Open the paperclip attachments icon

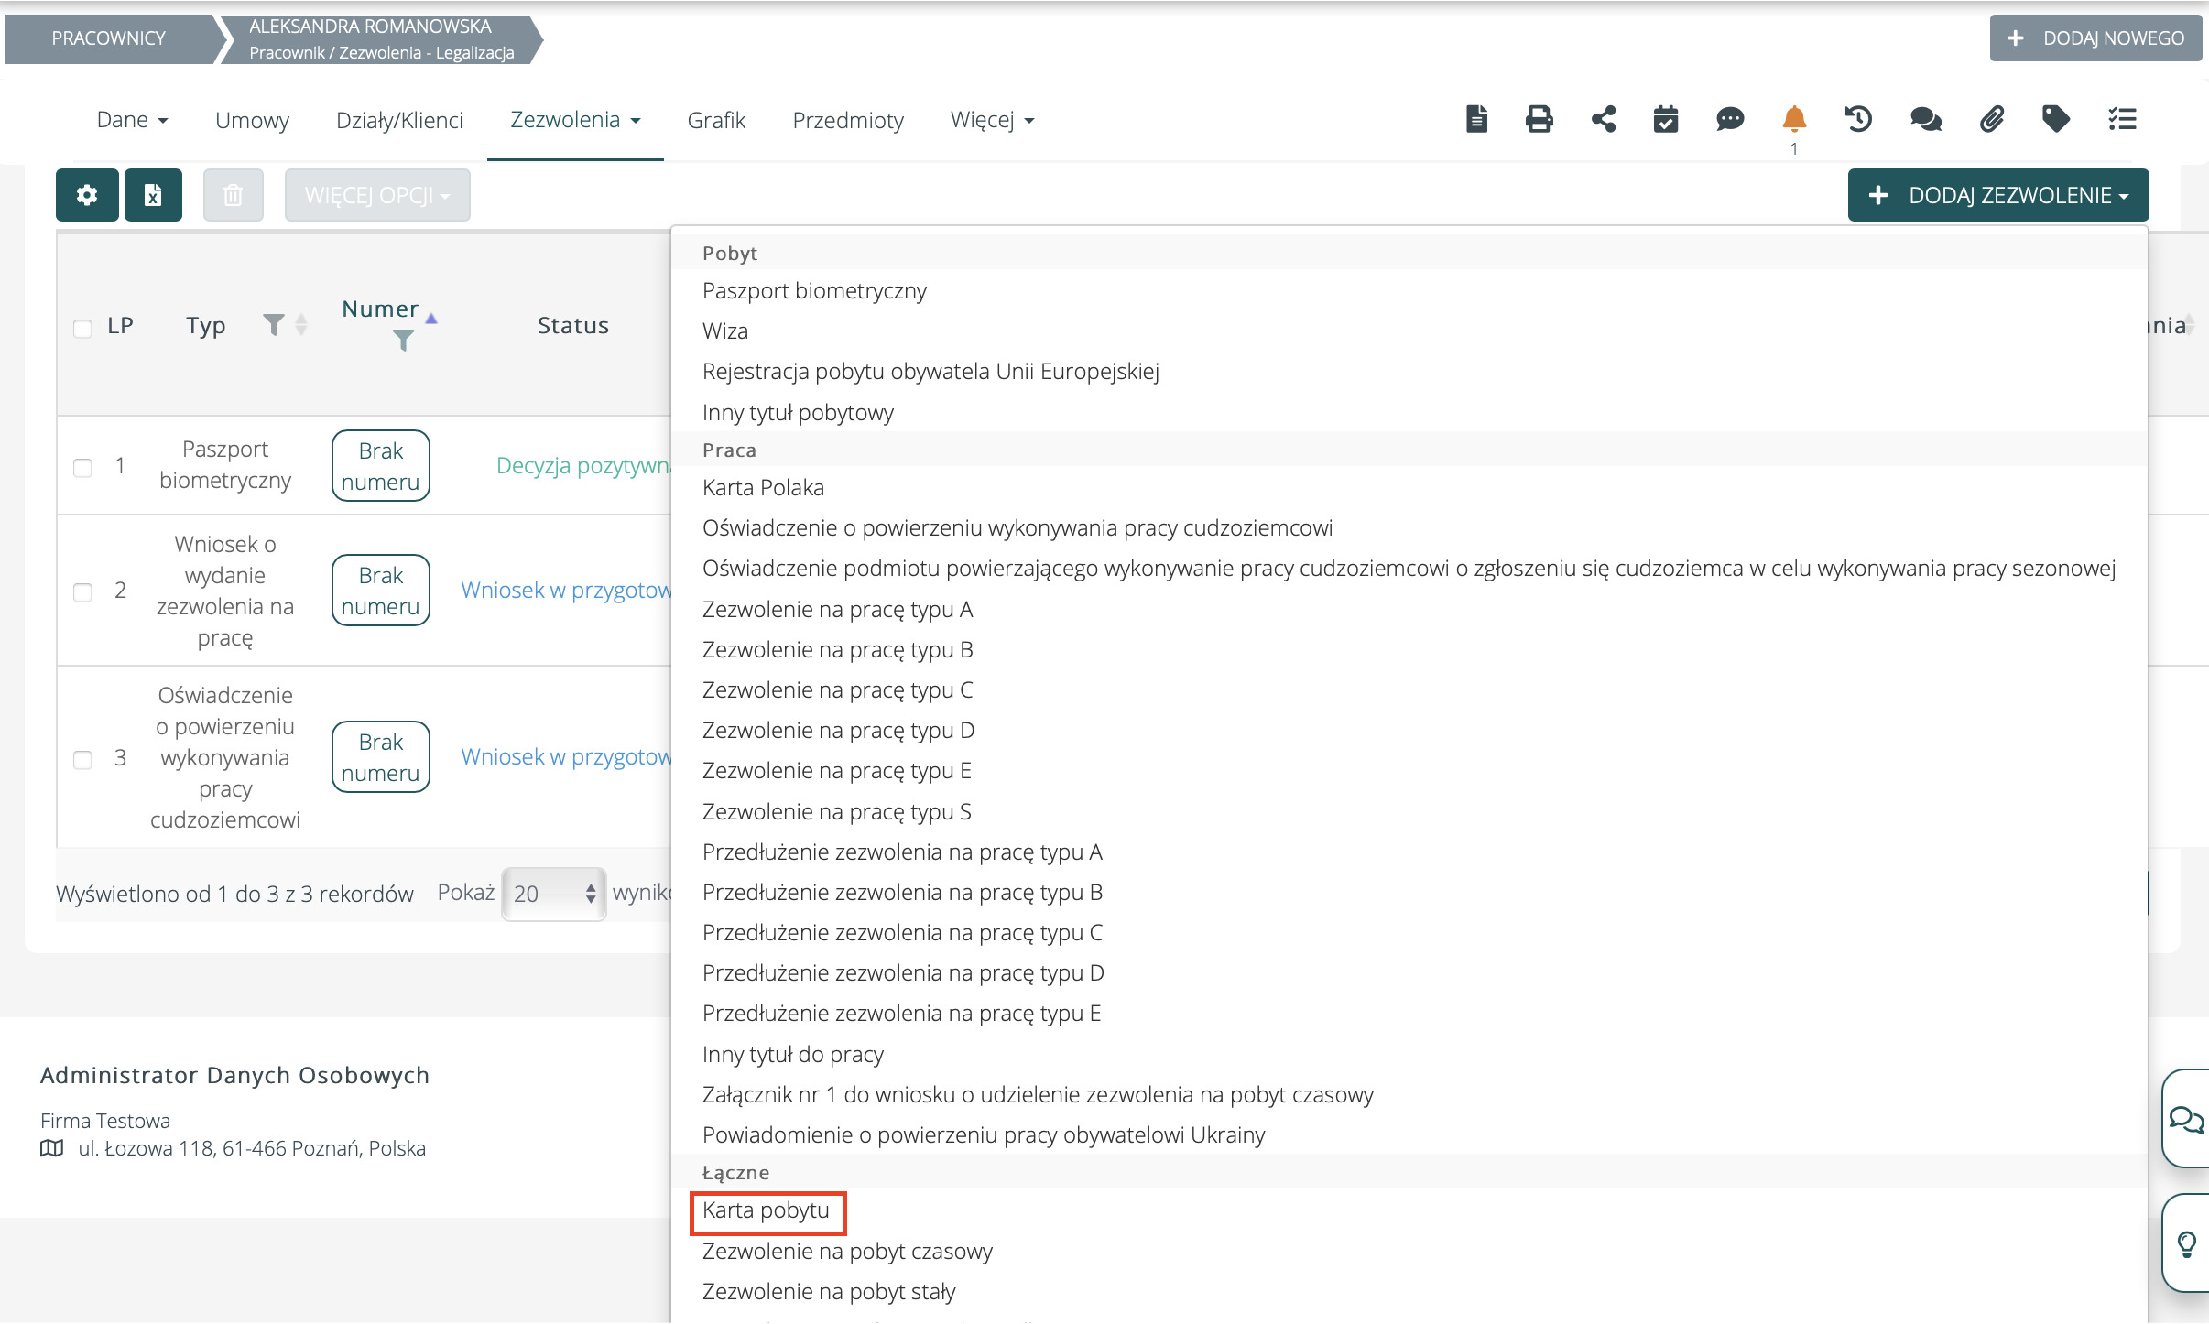[1991, 119]
